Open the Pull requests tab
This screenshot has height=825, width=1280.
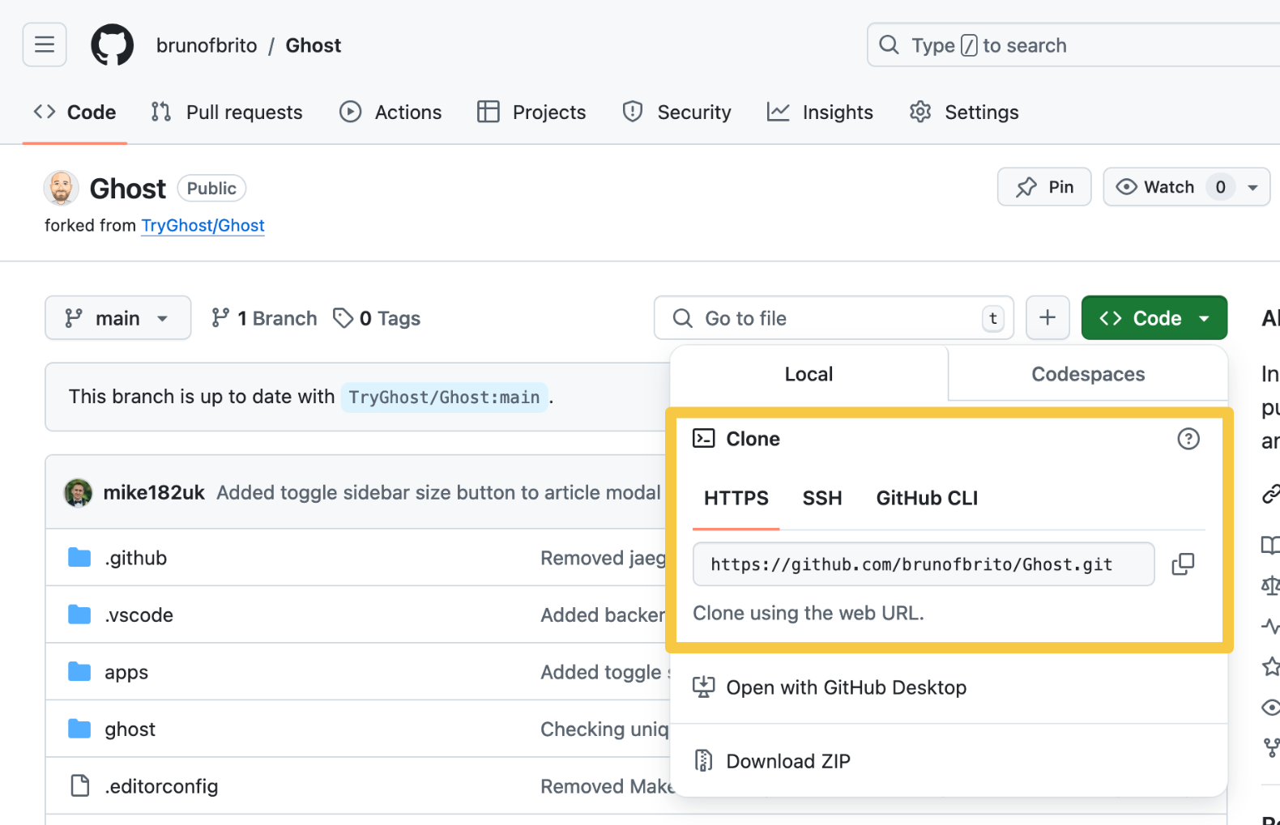pos(227,113)
